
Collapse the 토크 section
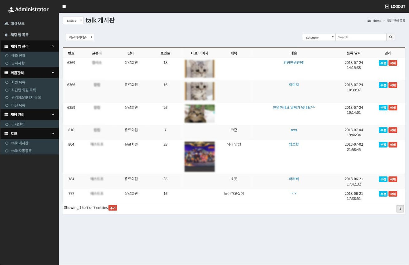[29, 133]
